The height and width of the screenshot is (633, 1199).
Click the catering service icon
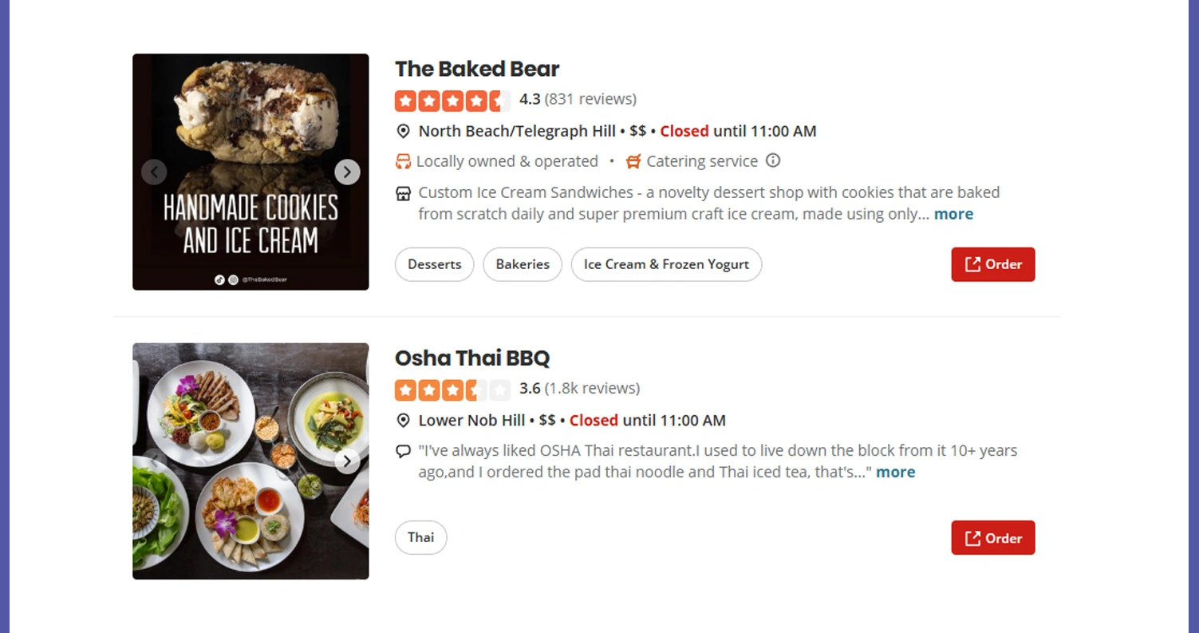[633, 161]
